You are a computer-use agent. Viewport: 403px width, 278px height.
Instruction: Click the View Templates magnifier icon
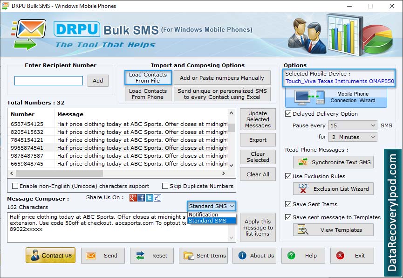tap(303, 229)
